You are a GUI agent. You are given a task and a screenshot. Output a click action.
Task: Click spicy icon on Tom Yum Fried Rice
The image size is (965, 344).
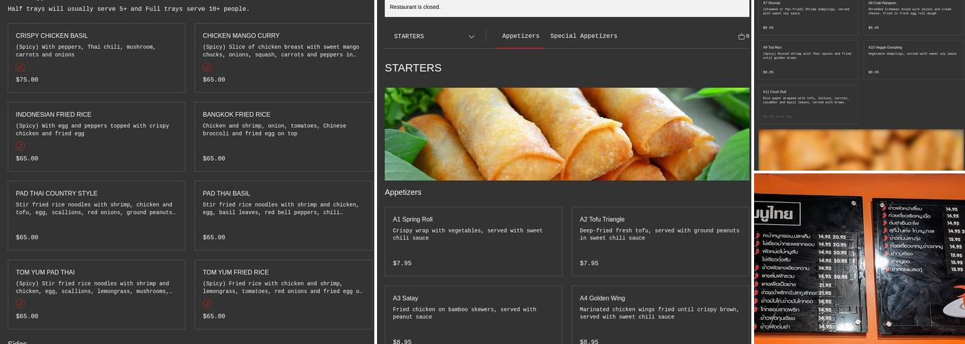coord(207,303)
